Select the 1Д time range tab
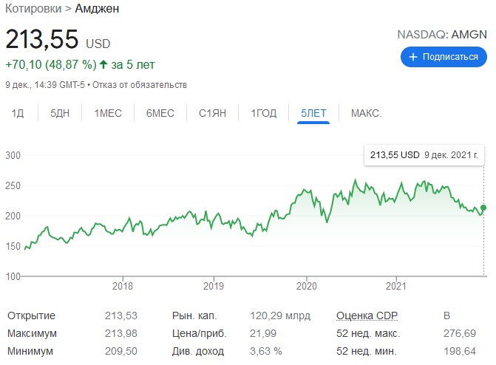Viewport: 496px width, 365px height. 18,113
